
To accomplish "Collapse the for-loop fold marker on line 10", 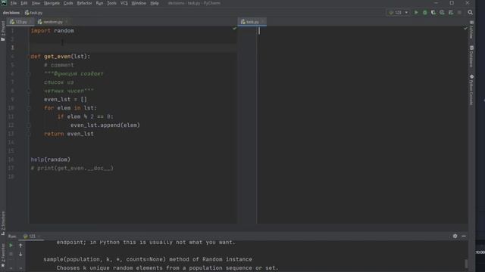I will pyautogui.click(x=29, y=108).
